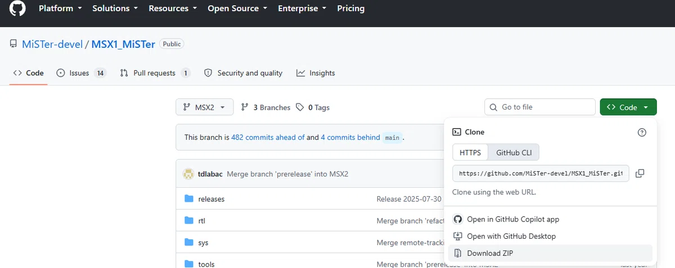
Task: Open the Pricing page
Action: (351, 8)
